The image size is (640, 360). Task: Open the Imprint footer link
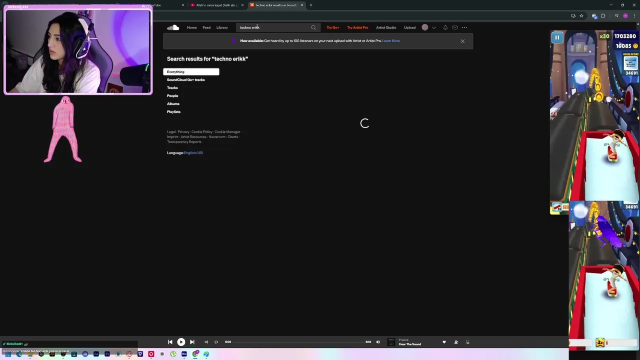172,137
